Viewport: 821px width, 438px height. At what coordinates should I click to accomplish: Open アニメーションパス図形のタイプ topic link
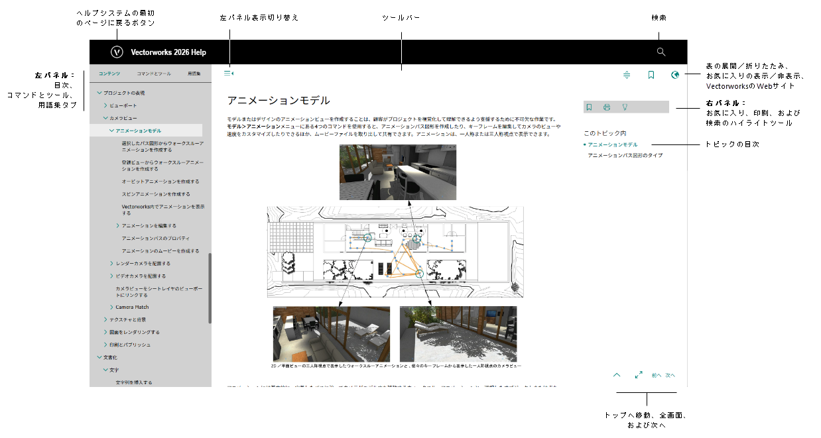tap(625, 155)
